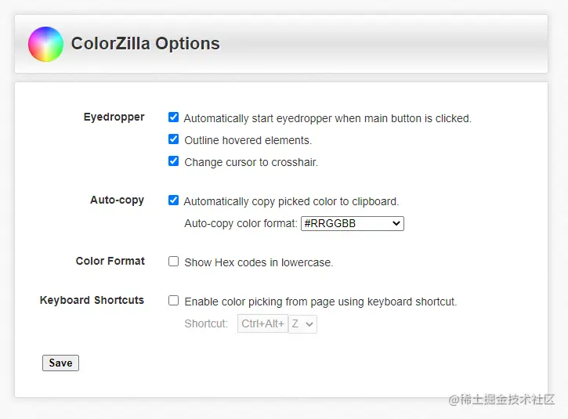The width and height of the screenshot is (568, 419).
Task: Click the Color Format section label
Action: (x=110, y=262)
